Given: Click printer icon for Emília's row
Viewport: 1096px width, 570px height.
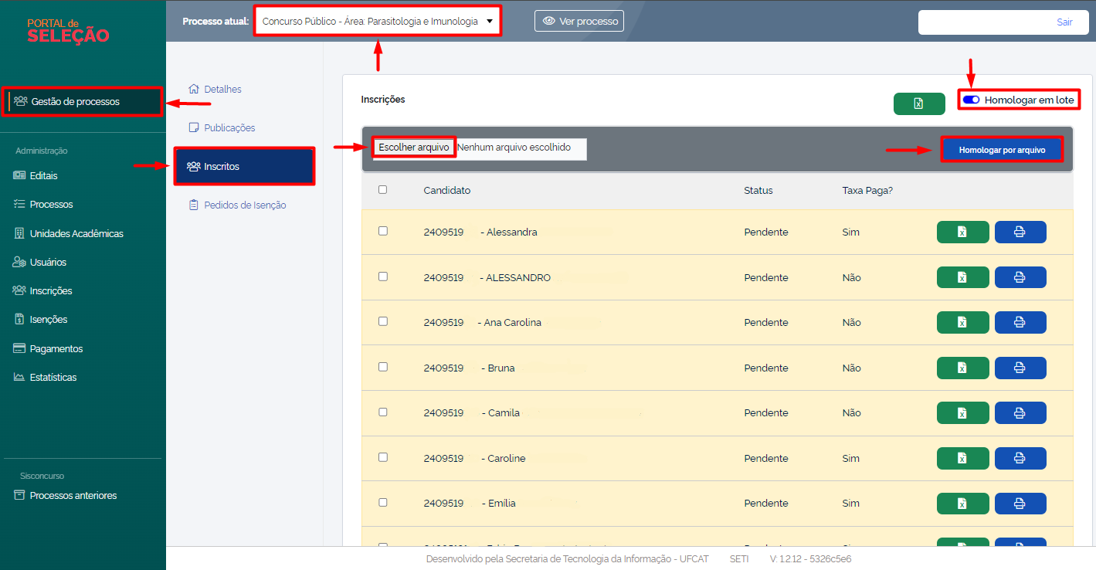Looking at the screenshot, I should tap(1020, 504).
